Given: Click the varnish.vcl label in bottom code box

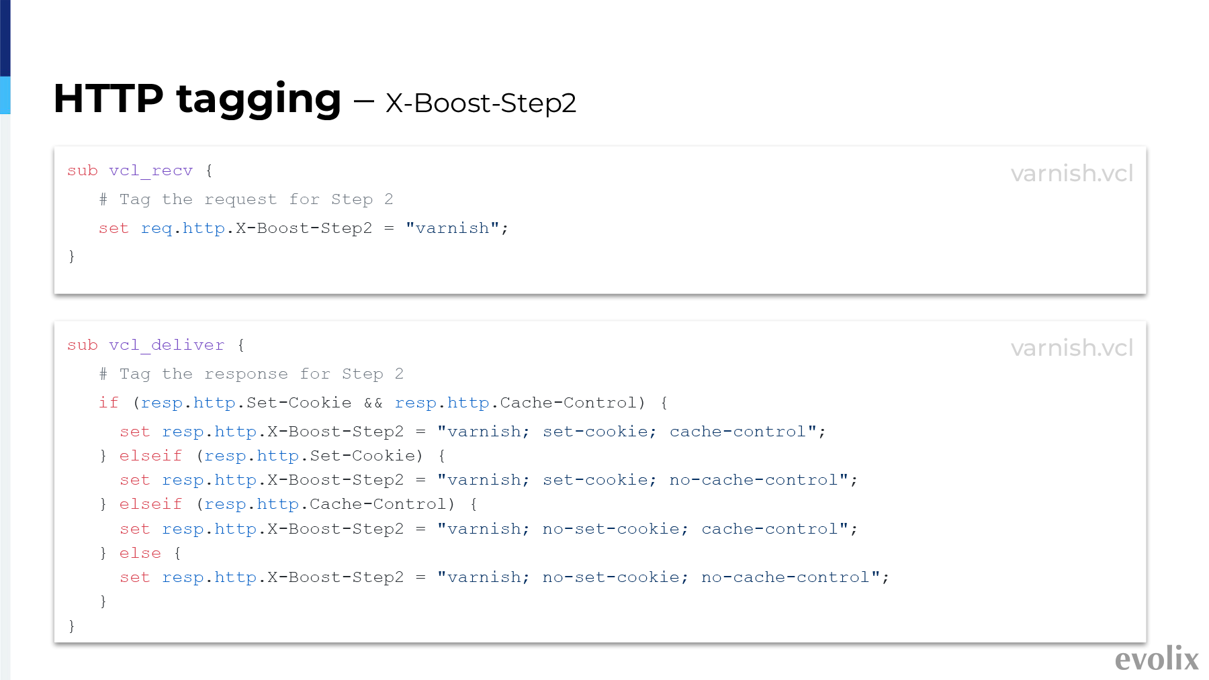Looking at the screenshot, I should [1072, 348].
